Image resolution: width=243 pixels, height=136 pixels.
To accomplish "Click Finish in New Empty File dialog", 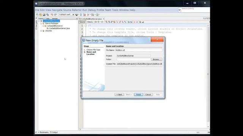I will (138, 94).
